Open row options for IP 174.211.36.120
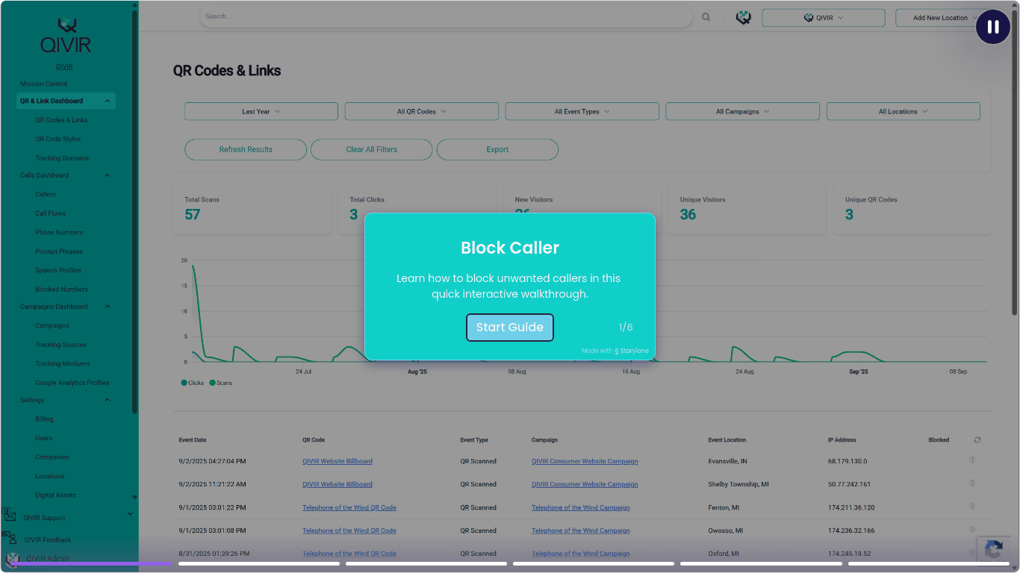This screenshot has width=1020, height=573. click(972, 507)
